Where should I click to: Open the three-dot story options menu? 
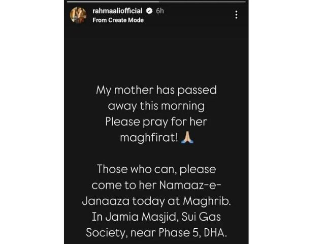coord(236,15)
